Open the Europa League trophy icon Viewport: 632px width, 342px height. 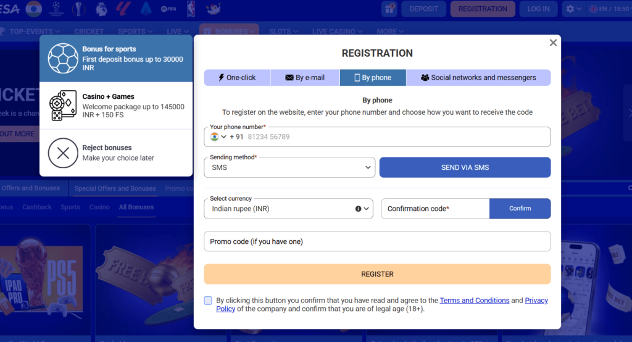click(78, 9)
